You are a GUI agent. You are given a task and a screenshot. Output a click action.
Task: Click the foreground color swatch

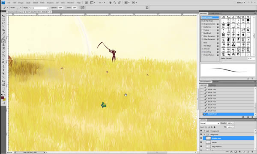[3, 98]
